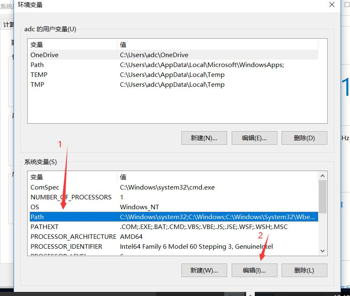Click the 新建(W) button for system variables
Screen dimensions: 350x296
(204, 270)
